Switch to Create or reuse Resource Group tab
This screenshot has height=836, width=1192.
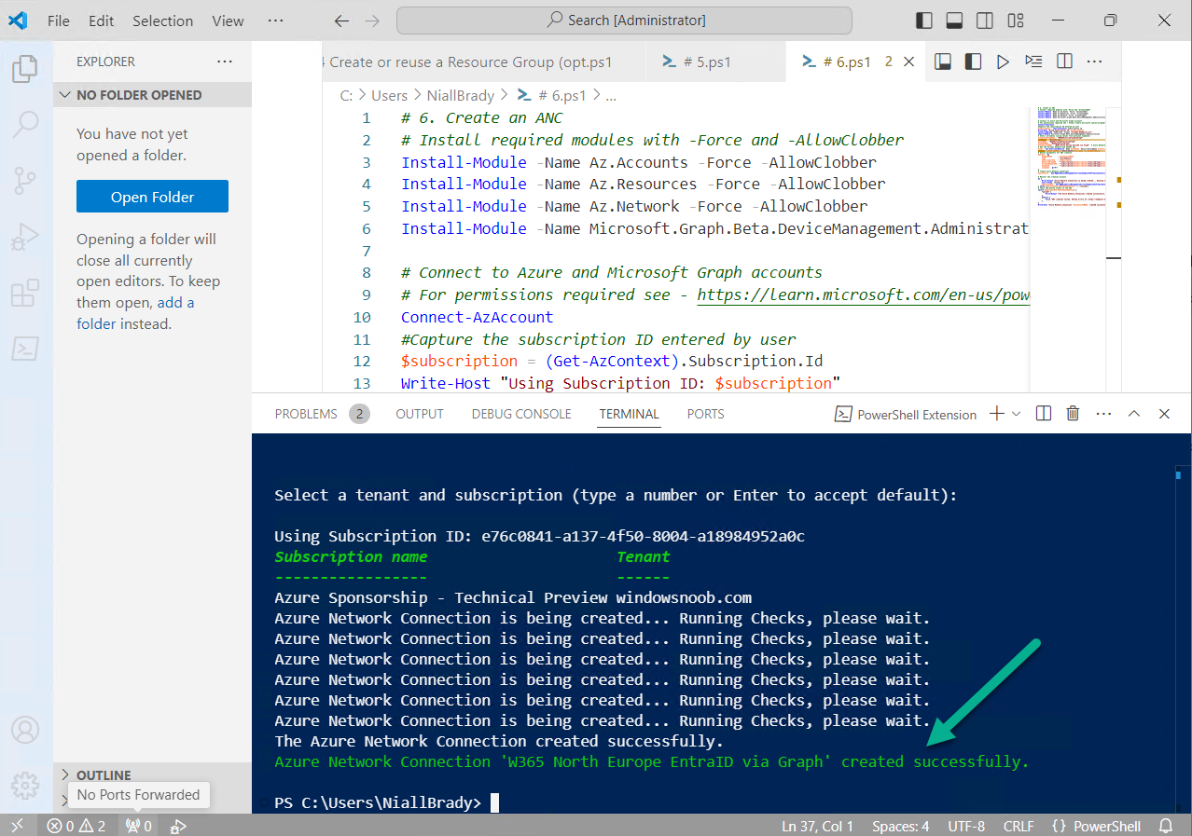(x=484, y=62)
